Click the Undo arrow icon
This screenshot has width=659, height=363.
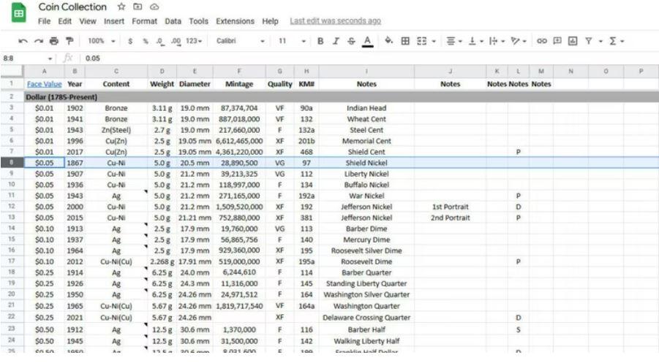pos(23,42)
